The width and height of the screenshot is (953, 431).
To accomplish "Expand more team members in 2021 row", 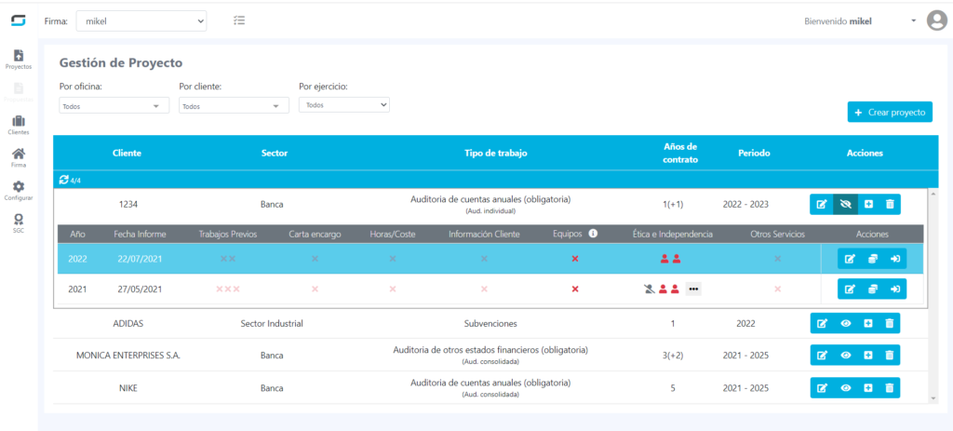I will (693, 289).
